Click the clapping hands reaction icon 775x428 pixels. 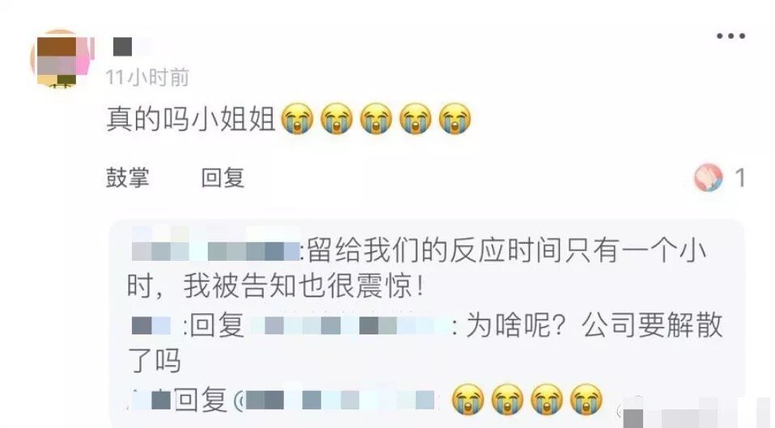click(709, 178)
